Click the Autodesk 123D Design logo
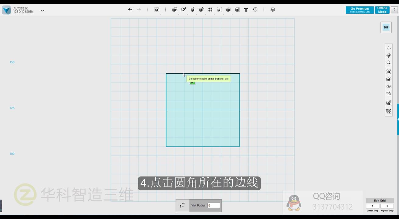 (x=6, y=10)
